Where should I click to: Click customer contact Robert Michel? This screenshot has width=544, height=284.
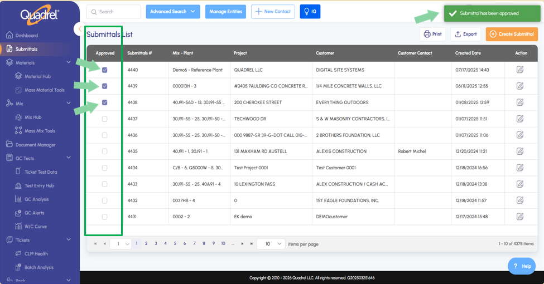click(x=412, y=151)
